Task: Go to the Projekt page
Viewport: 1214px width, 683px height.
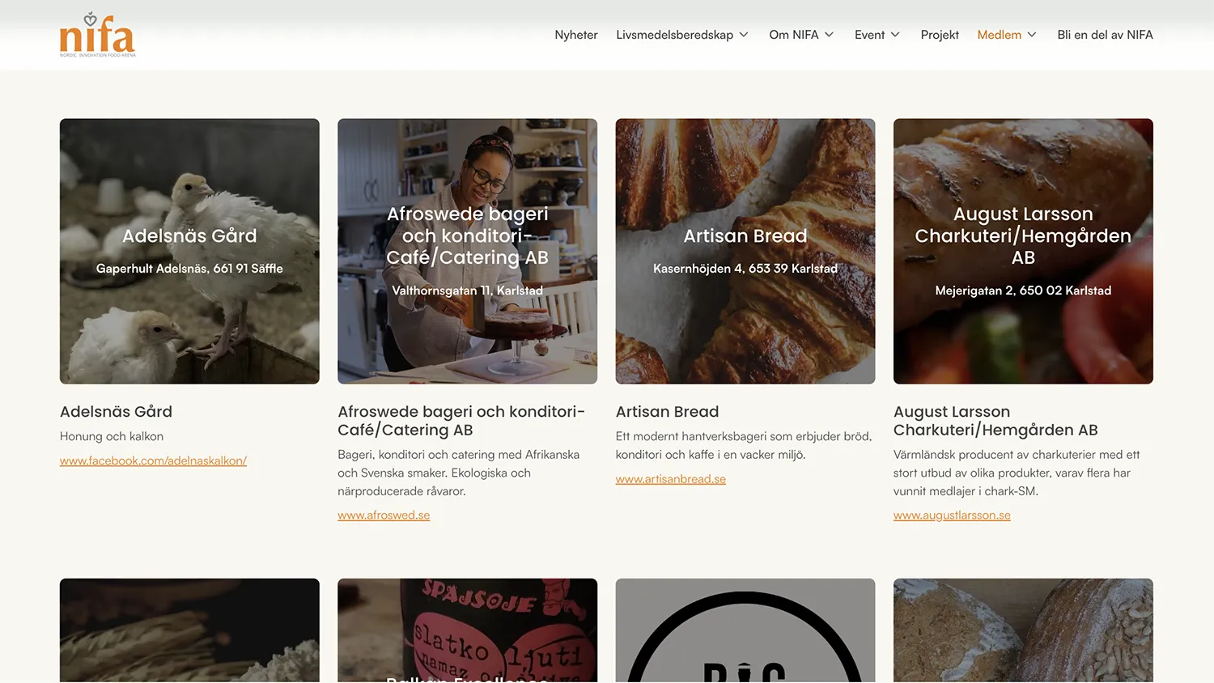Action: [940, 35]
